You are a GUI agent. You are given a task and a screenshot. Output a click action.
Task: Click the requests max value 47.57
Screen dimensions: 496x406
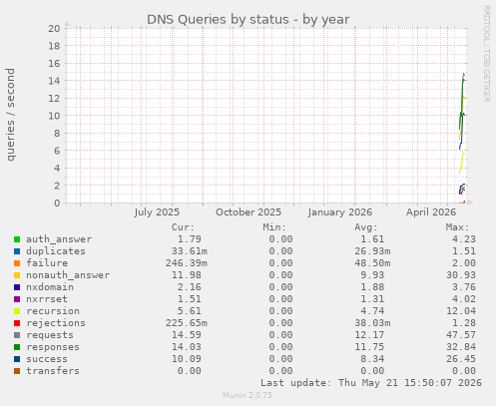(x=461, y=335)
